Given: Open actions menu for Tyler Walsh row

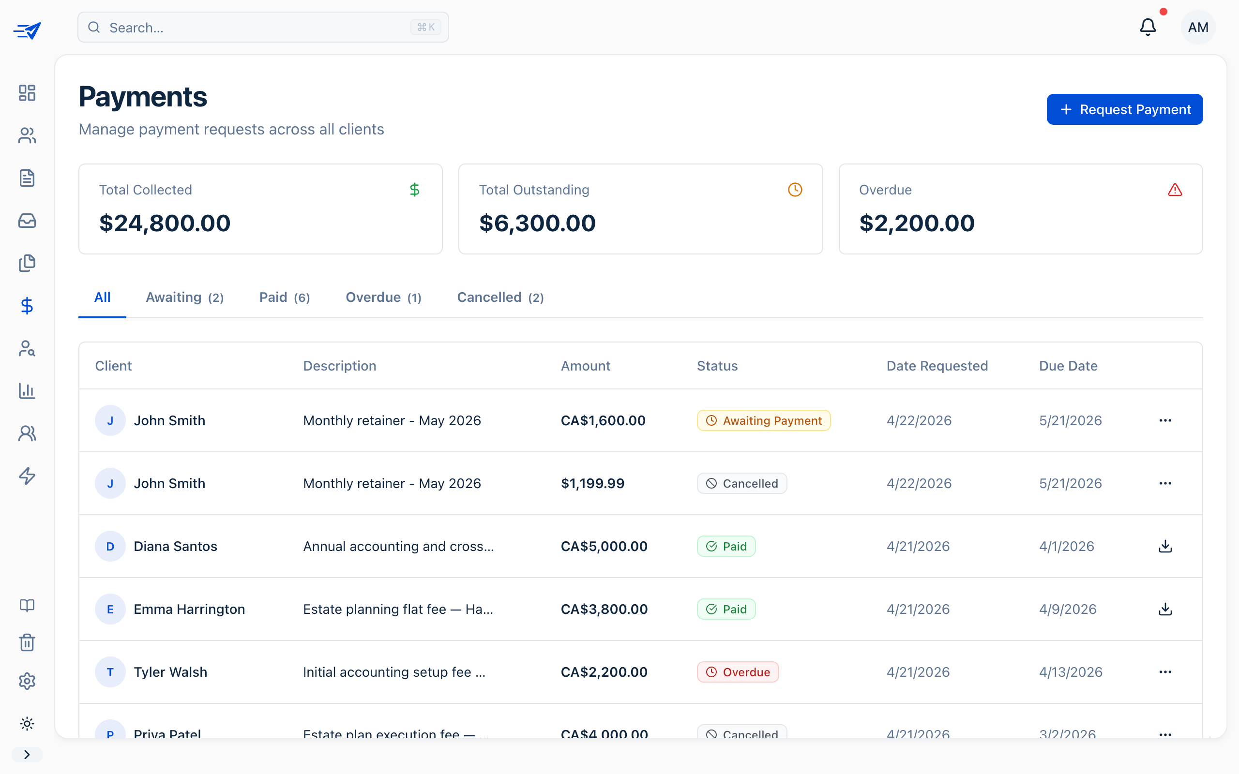Looking at the screenshot, I should (x=1165, y=672).
